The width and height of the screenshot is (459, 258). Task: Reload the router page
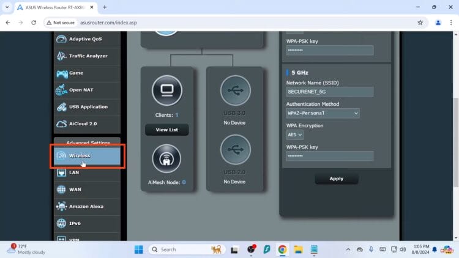coord(34,23)
